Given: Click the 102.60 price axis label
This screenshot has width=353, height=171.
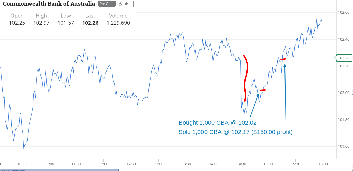Looking at the screenshot, I should pos(344,12).
